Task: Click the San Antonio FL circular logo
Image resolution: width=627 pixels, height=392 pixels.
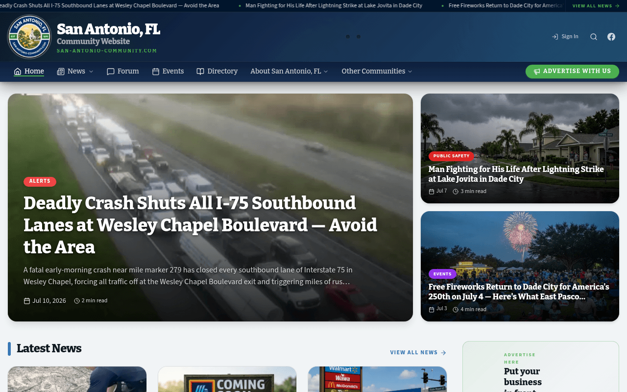Action: [x=29, y=37]
